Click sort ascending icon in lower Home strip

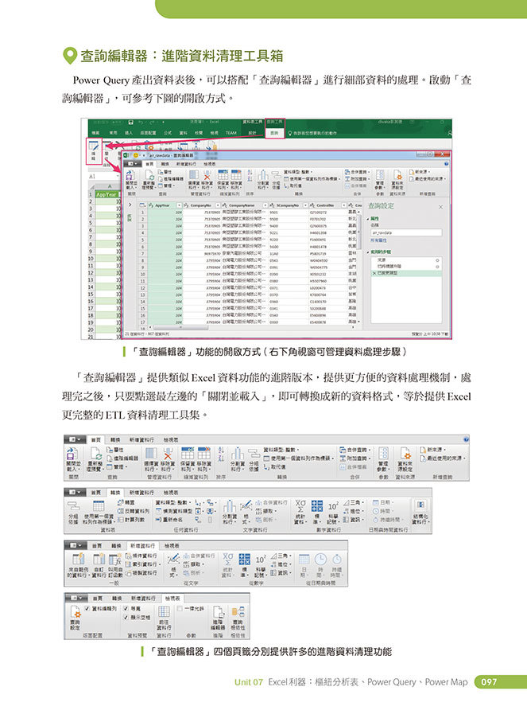(221, 450)
